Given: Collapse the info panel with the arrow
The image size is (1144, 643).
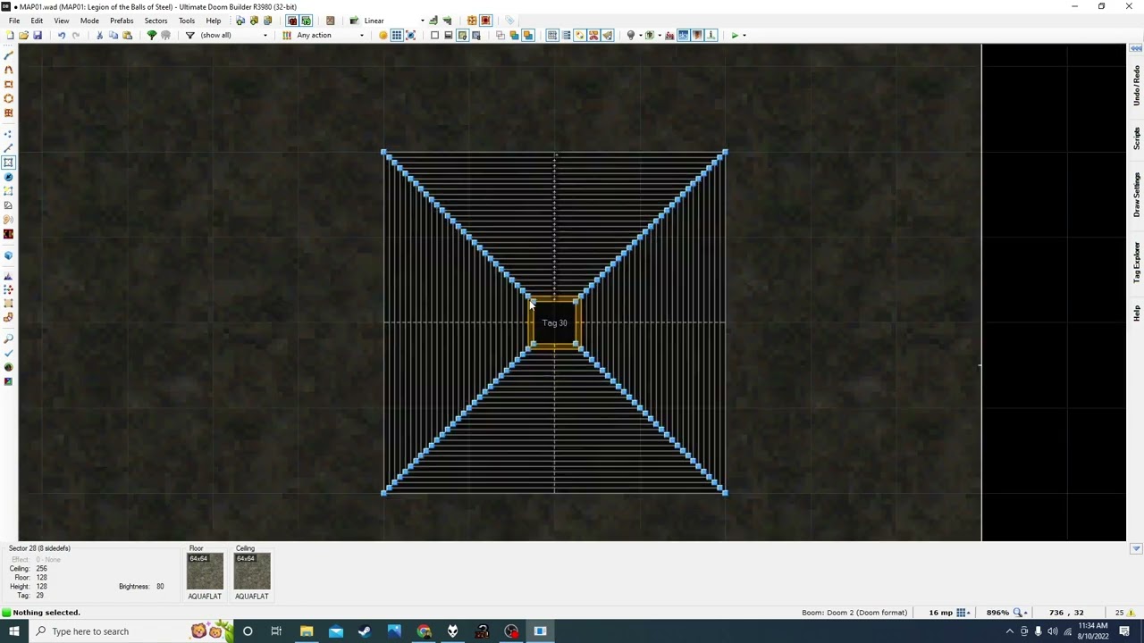Looking at the screenshot, I should click(1135, 549).
